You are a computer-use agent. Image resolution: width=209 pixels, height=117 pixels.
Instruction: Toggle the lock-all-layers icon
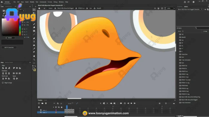[62, 107]
